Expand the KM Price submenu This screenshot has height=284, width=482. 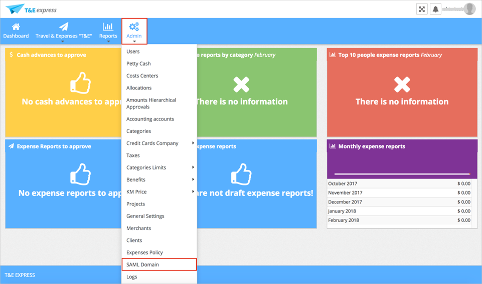click(x=159, y=192)
